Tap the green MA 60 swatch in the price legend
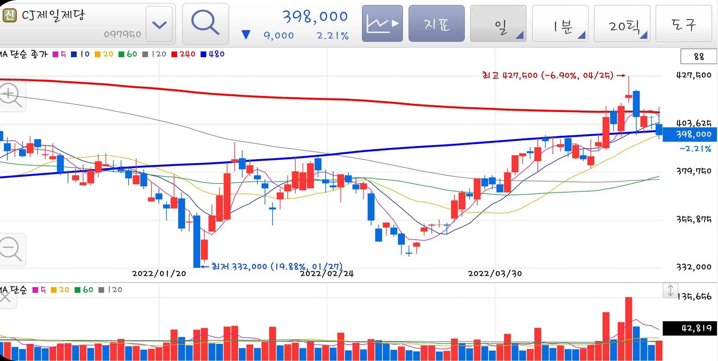Screen dimensions: 718x361 (x=122, y=54)
